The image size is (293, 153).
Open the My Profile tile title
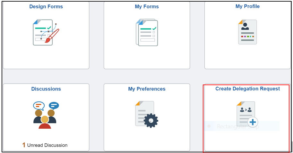pyautogui.click(x=247, y=6)
